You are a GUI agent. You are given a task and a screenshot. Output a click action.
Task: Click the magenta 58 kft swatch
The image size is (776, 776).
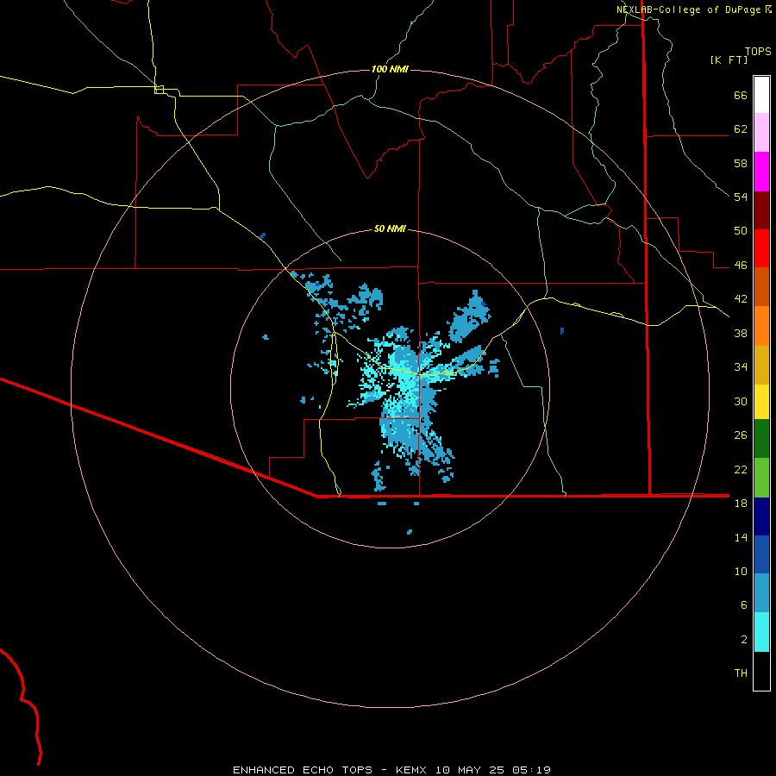click(761, 172)
